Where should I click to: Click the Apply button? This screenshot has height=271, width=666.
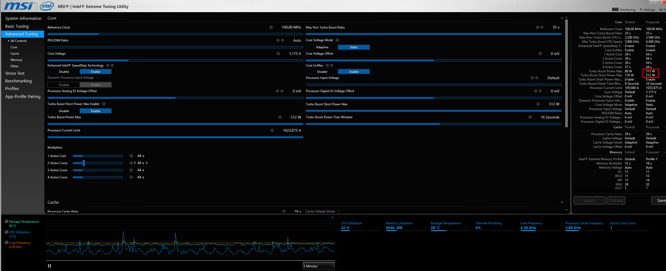point(589,201)
